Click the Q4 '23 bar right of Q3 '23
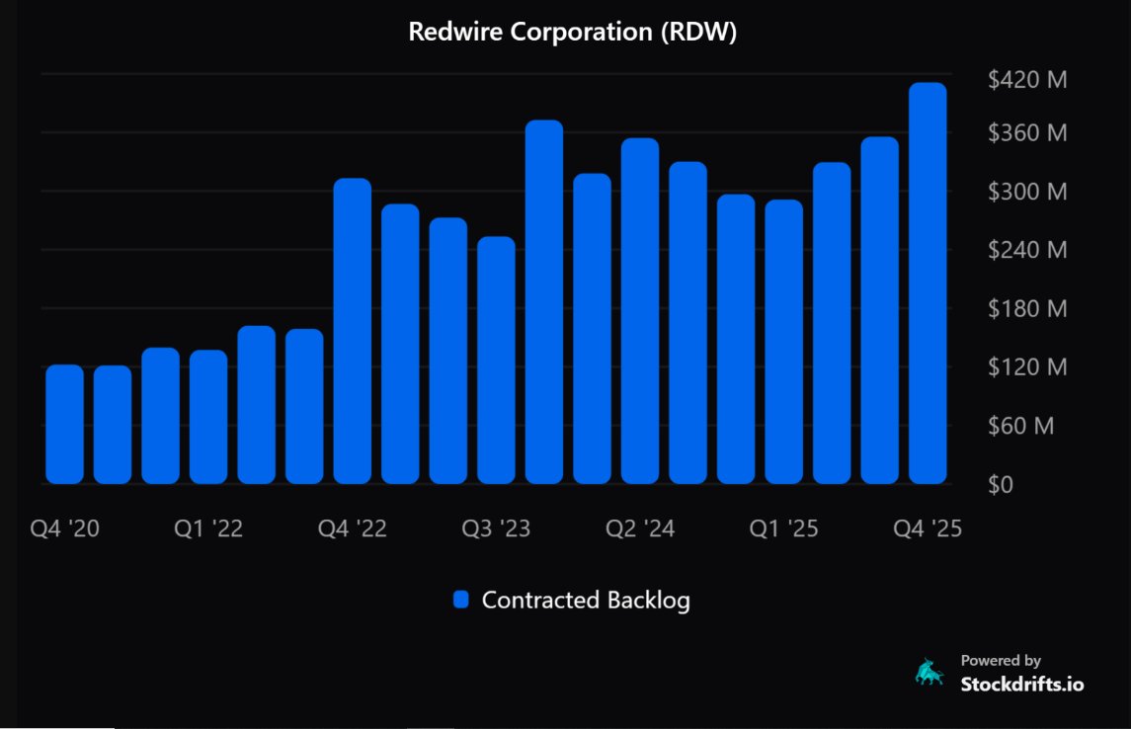Image resolution: width=1131 pixels, height=729 pixels. point(544,301)
